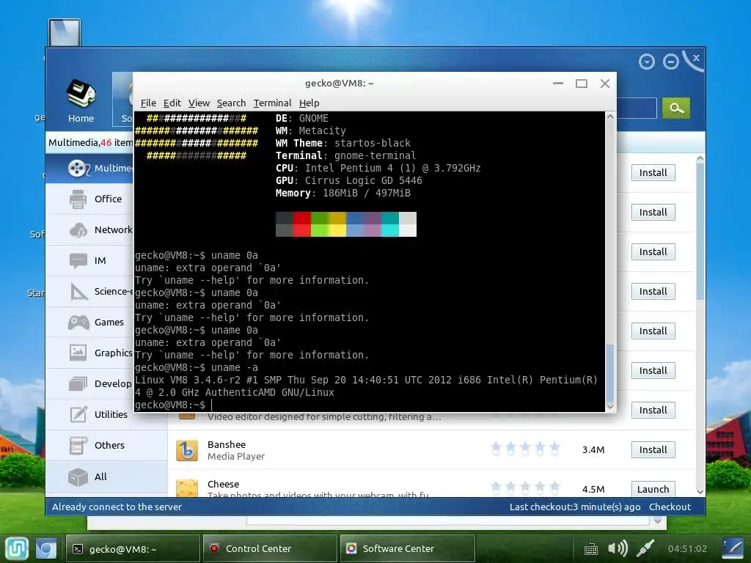Screen dimensions: 751x563
Task: Launch the Cheese application
Action: 653,489
